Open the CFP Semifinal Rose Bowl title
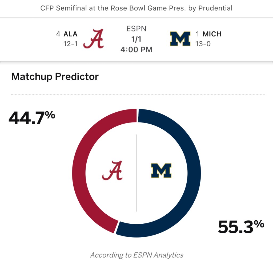 [136, 8]
